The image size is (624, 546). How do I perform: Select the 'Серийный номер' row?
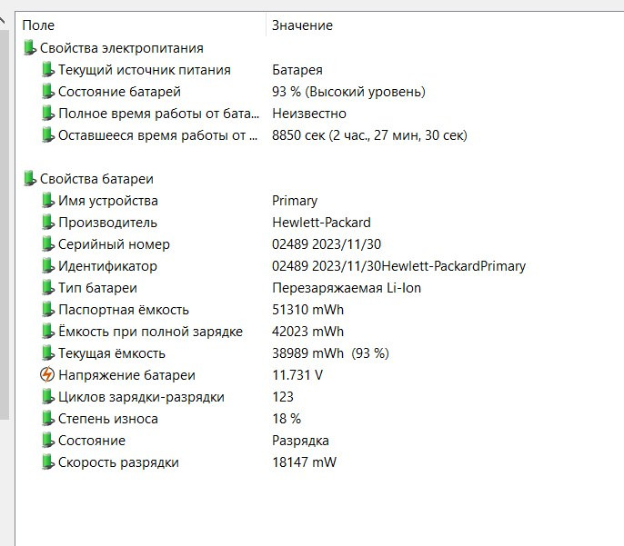click(x=114, y=244)
